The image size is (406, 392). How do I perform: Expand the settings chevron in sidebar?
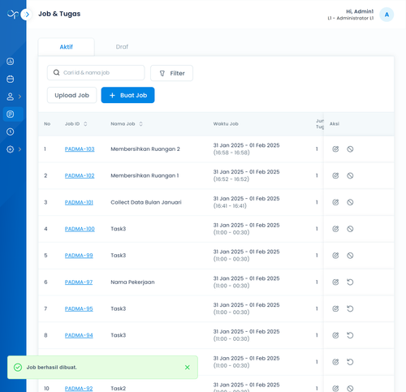(x=19, y=149)
